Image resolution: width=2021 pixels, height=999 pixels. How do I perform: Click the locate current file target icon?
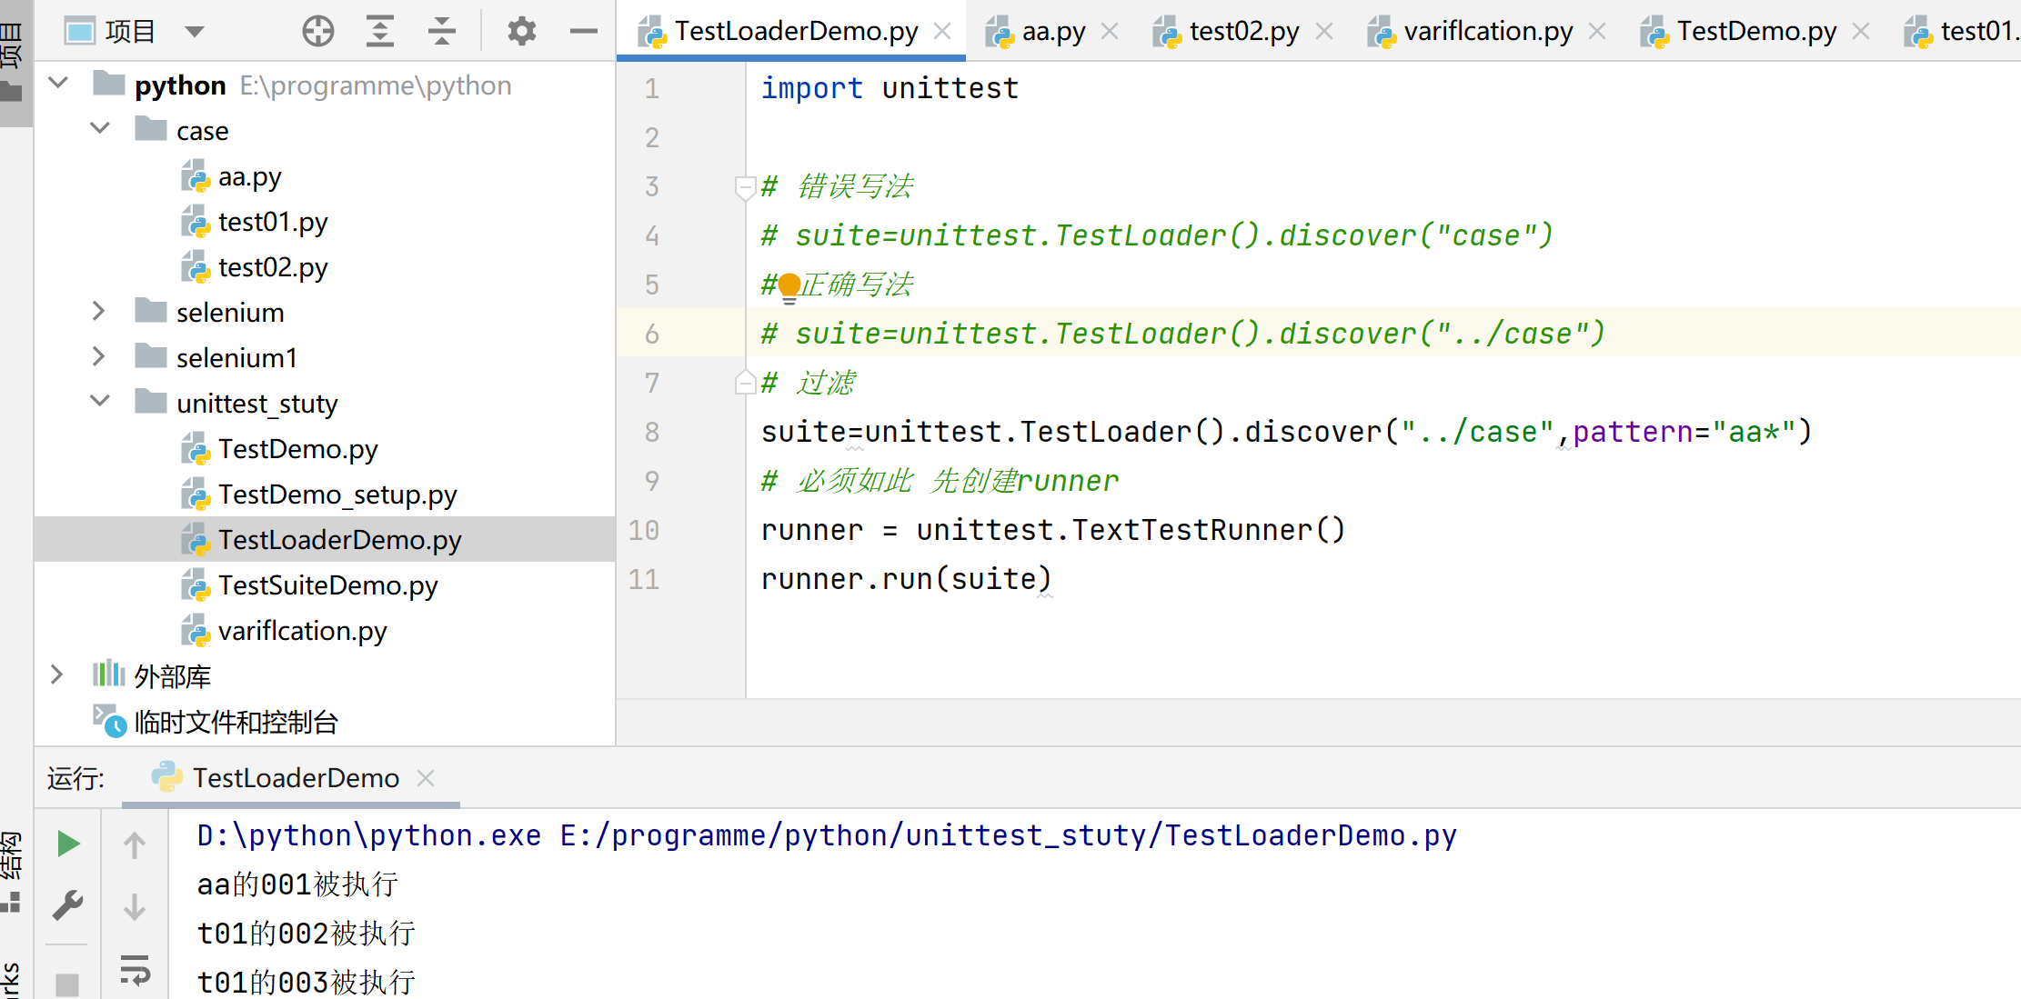click(317, 32)
